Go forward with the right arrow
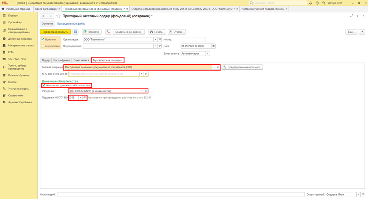The height and width of the screenshot is (199, 368). pos(50,16)
